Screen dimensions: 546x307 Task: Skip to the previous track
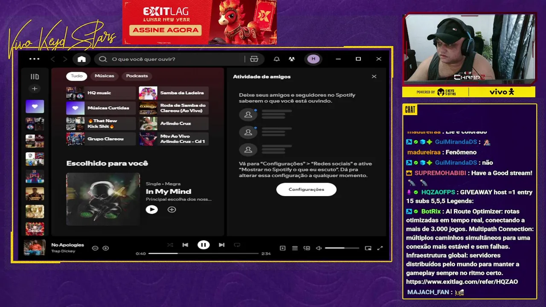pos(185,245)
